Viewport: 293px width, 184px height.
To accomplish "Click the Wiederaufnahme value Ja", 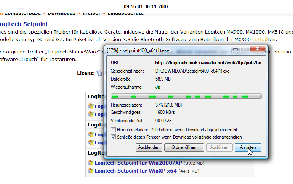I will pyautogui.click(x=158, y=87).
